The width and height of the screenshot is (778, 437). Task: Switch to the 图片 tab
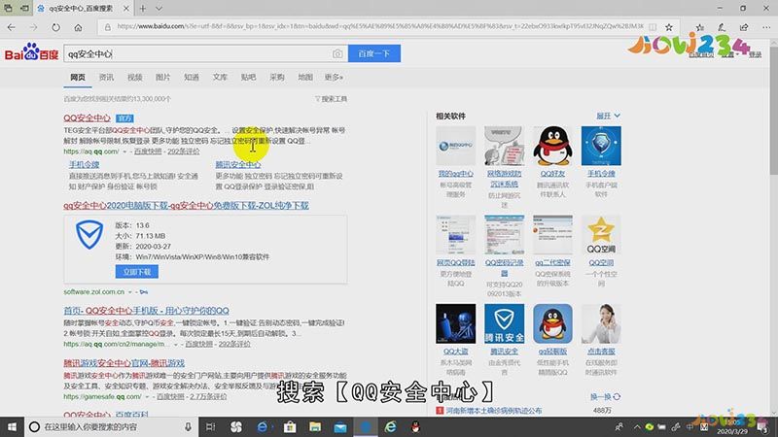162,78
